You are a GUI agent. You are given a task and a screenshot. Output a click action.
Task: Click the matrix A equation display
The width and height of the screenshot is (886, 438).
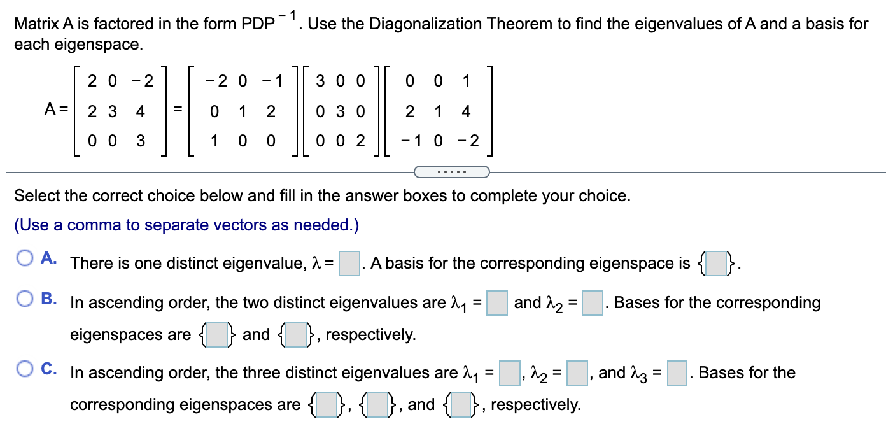click(267, 111)
